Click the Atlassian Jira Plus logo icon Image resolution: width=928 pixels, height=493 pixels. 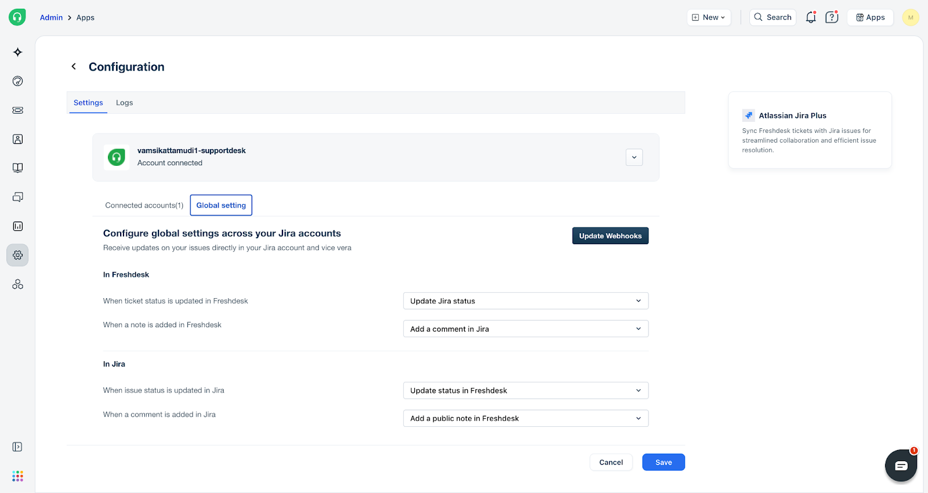[749, 115]
